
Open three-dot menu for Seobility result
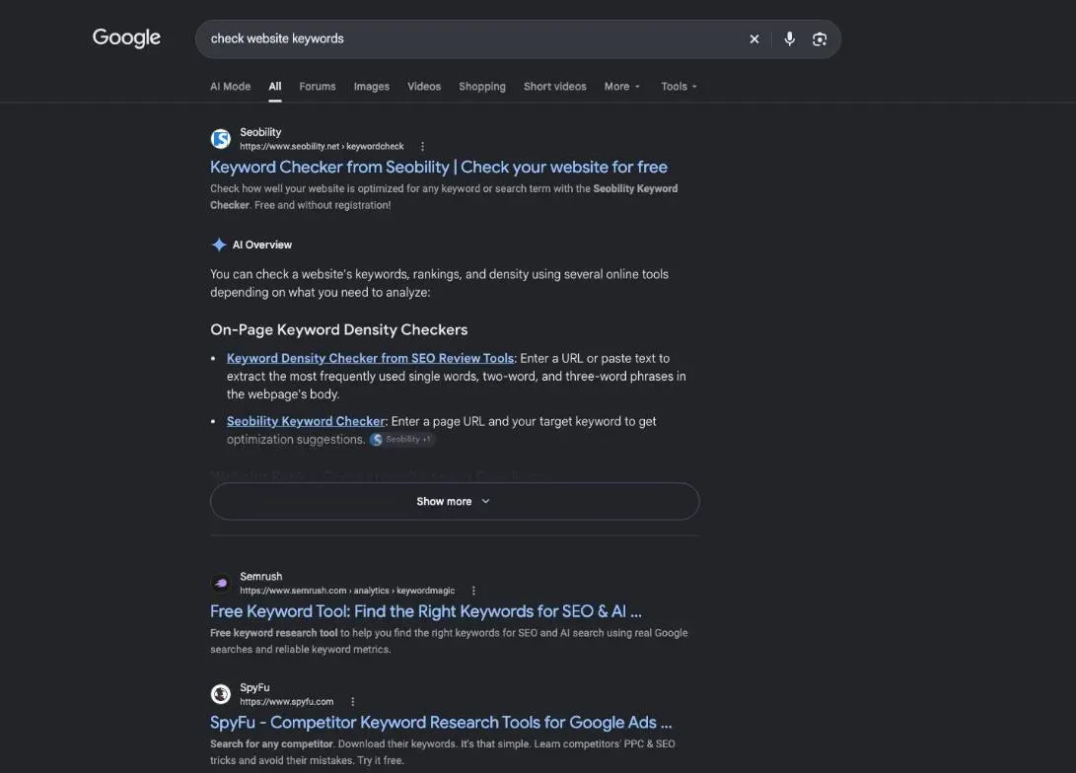[423, 147]
